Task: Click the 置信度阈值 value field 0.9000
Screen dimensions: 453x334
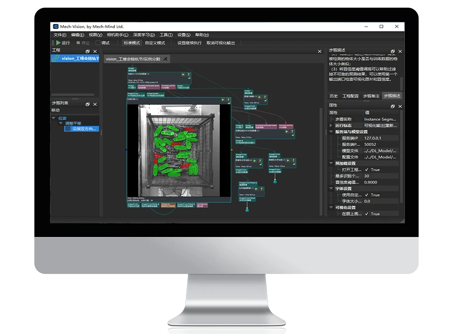Action: click(381, 182)
